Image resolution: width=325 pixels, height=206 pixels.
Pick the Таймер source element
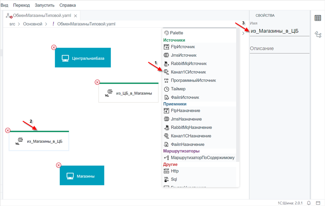[x=199, y=89]
